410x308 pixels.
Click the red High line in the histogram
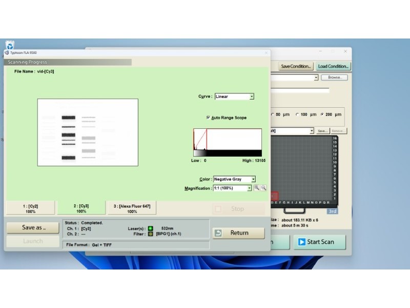click(207, 139)
